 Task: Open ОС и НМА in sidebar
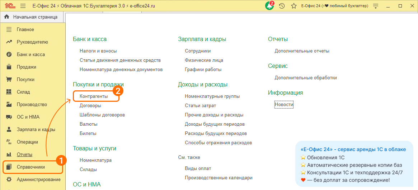pyautogui.click(x=28, y=117)
